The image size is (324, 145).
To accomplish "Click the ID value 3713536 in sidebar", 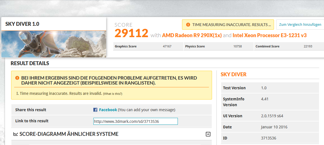I will coord(269,138).
